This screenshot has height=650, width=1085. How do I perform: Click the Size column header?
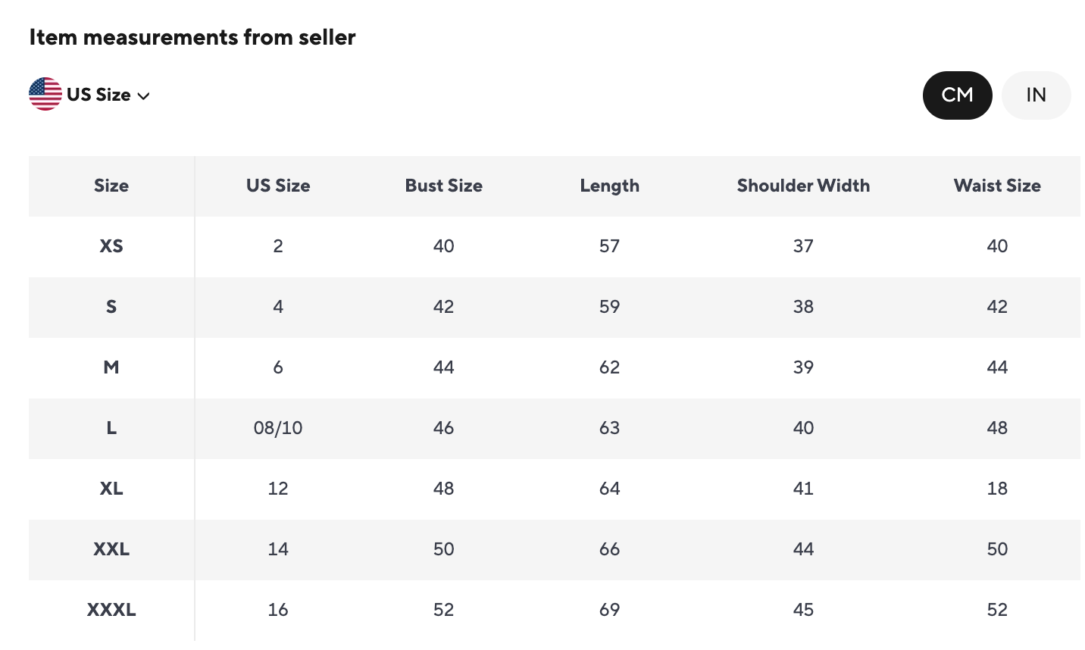click(x=111, y=186)
